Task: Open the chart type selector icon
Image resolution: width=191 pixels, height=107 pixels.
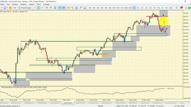Action: pyautogui.click(x=5, y=8)
